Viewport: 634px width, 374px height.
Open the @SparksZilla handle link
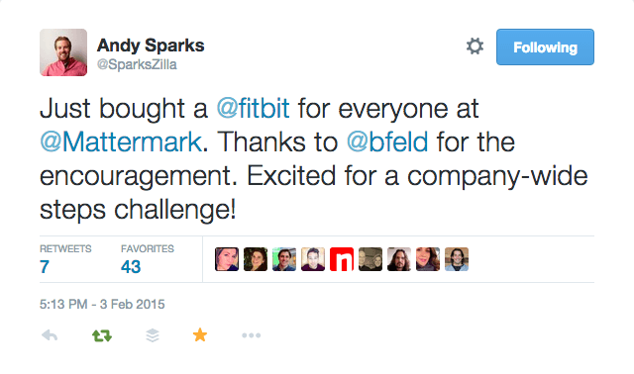[137, 64]
